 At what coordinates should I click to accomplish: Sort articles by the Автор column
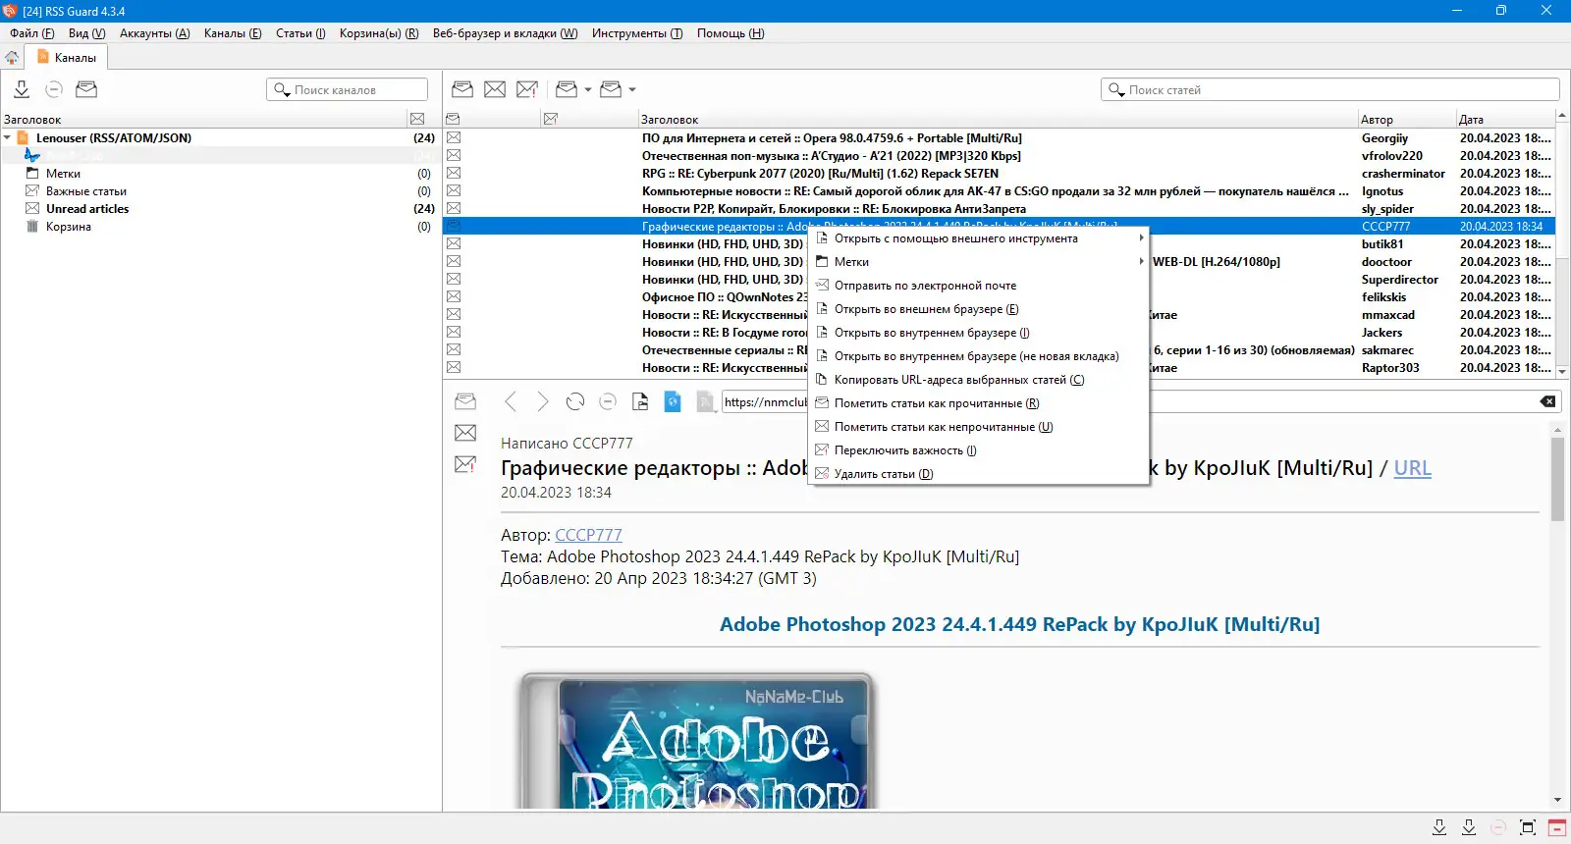1406,119
